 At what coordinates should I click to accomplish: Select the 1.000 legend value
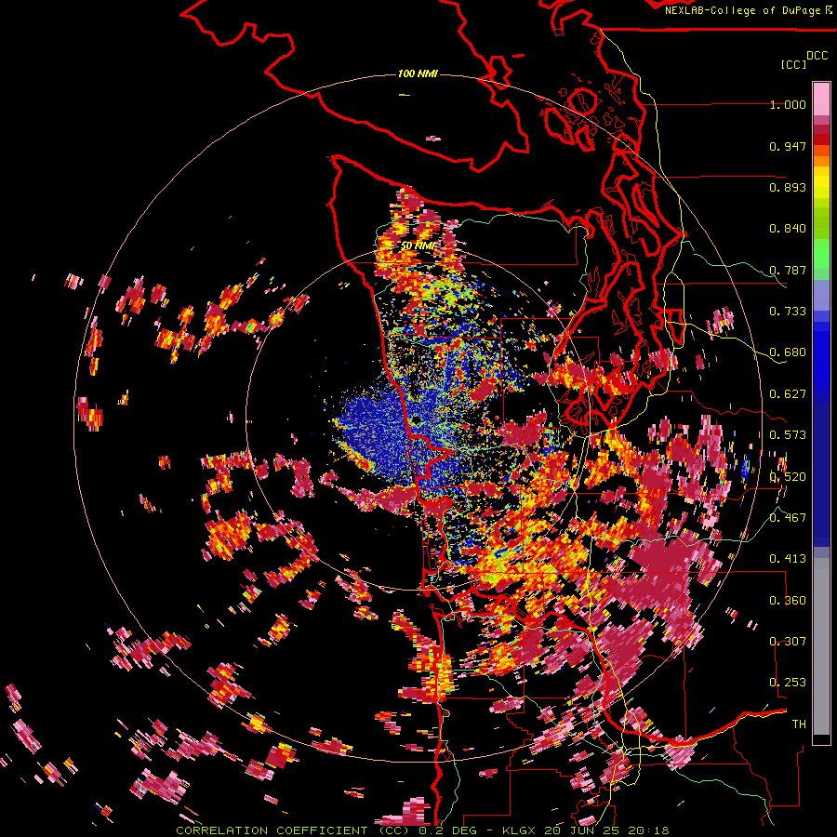788,104
